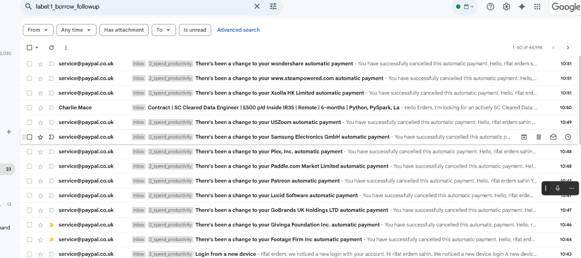Viewport: 581px width, 258px height.
Task: Star the Patreon payment email
Action: pyautogui.click(x=40, y=181)
